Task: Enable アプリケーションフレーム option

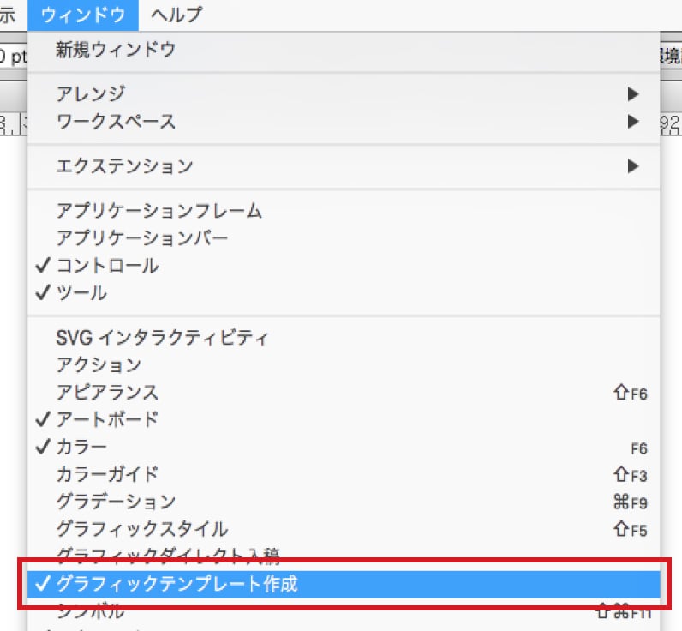Action: pyautogui.click(x=159, y=210)
